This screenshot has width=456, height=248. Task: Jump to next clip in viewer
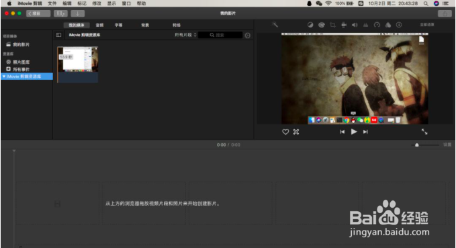tap(365, 132)
